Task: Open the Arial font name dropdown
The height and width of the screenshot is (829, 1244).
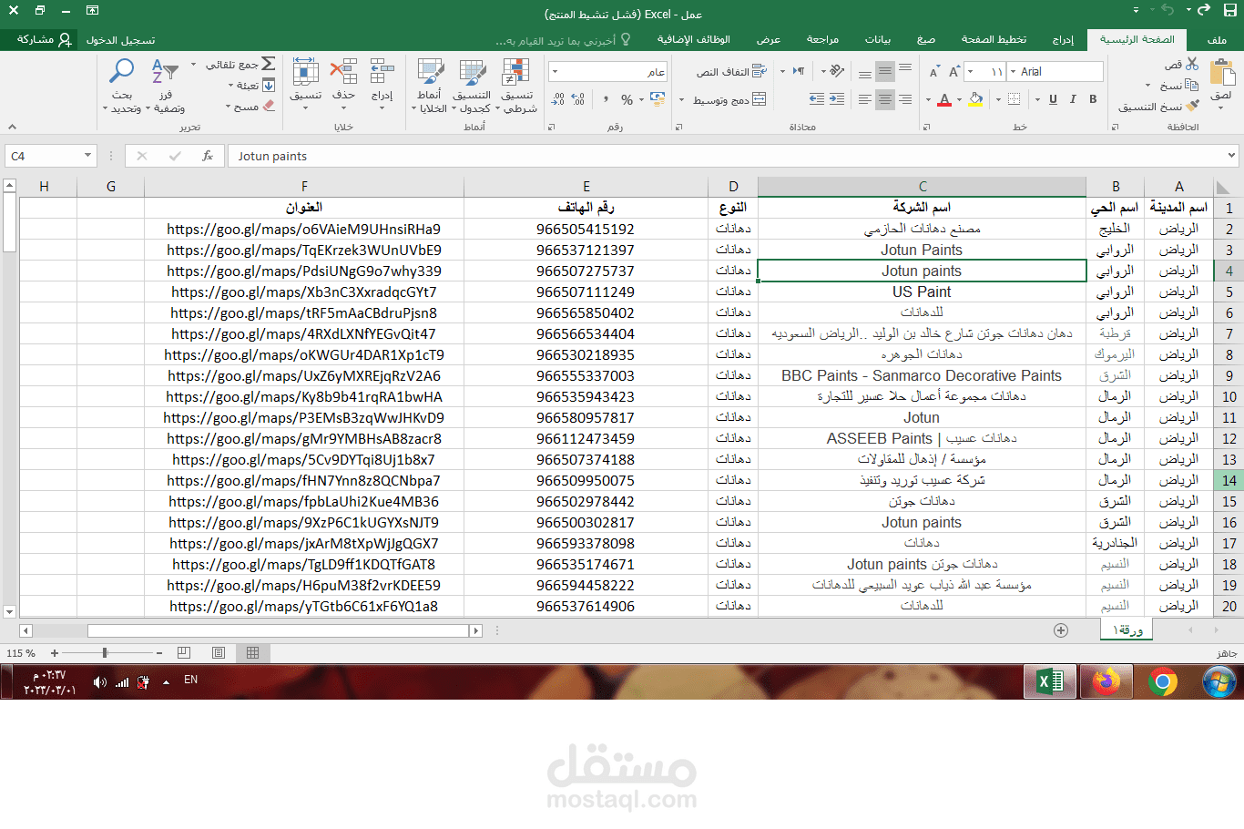Action: point(1013,71)
